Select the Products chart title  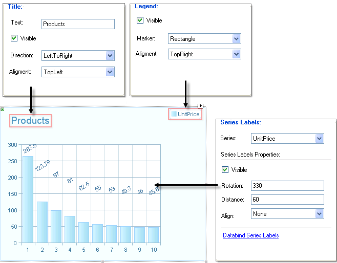[30, 121]
